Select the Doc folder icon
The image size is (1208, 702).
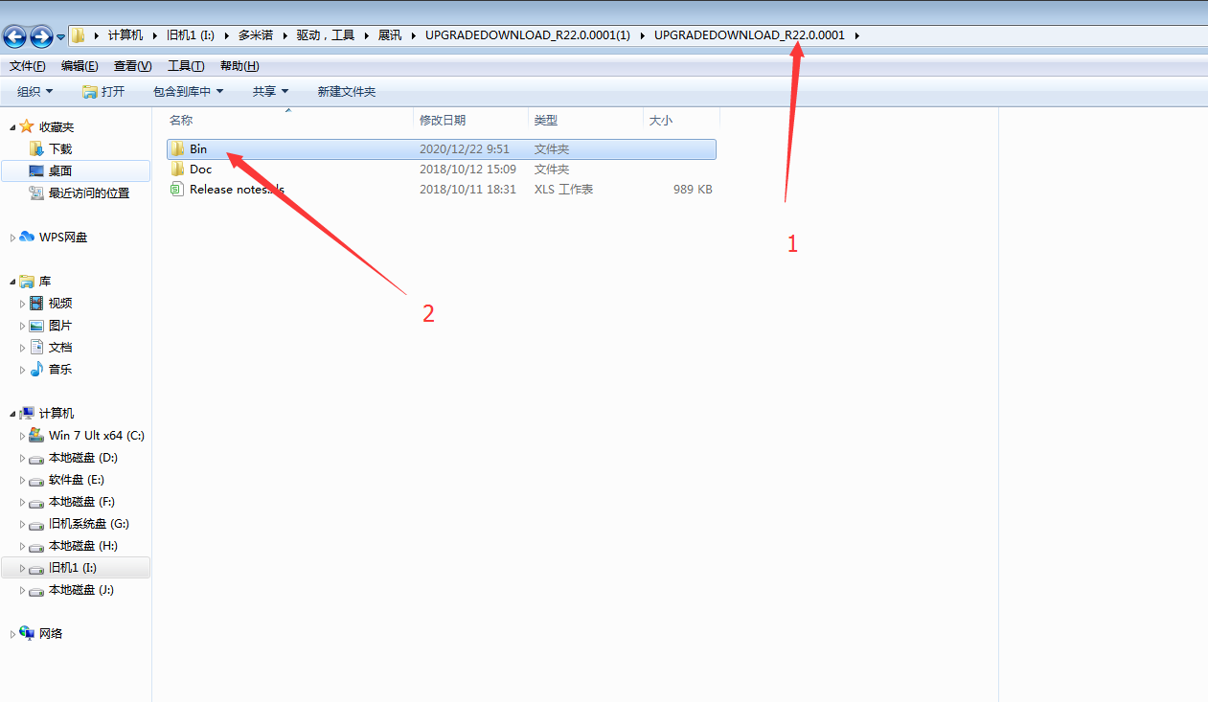tap(177, 170)
